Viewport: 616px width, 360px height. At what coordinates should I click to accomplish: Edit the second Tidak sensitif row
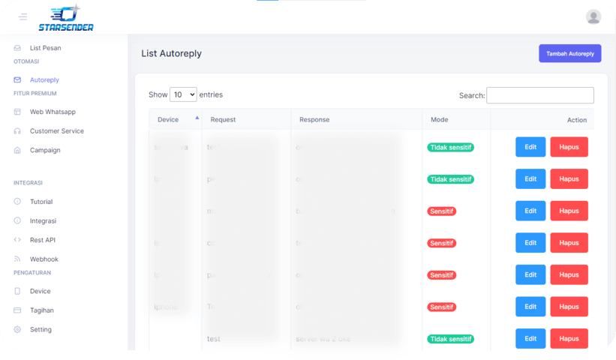coord(530,179)
